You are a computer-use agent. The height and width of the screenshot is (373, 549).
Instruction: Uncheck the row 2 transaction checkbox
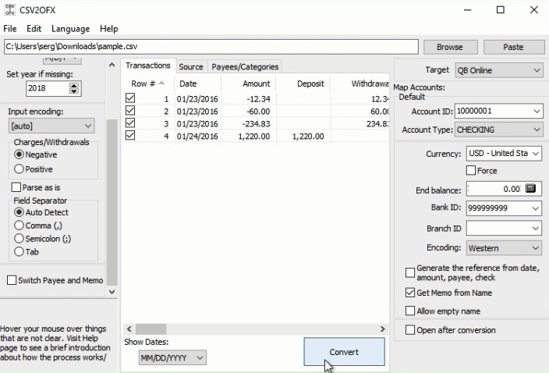pyautogui.click(x=130, y=111)
